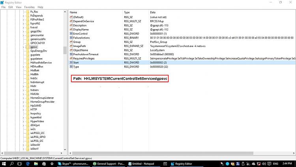Select the HdAudAddService key
296x167 pixels.
pyautogui.click(x=41, y=63)
